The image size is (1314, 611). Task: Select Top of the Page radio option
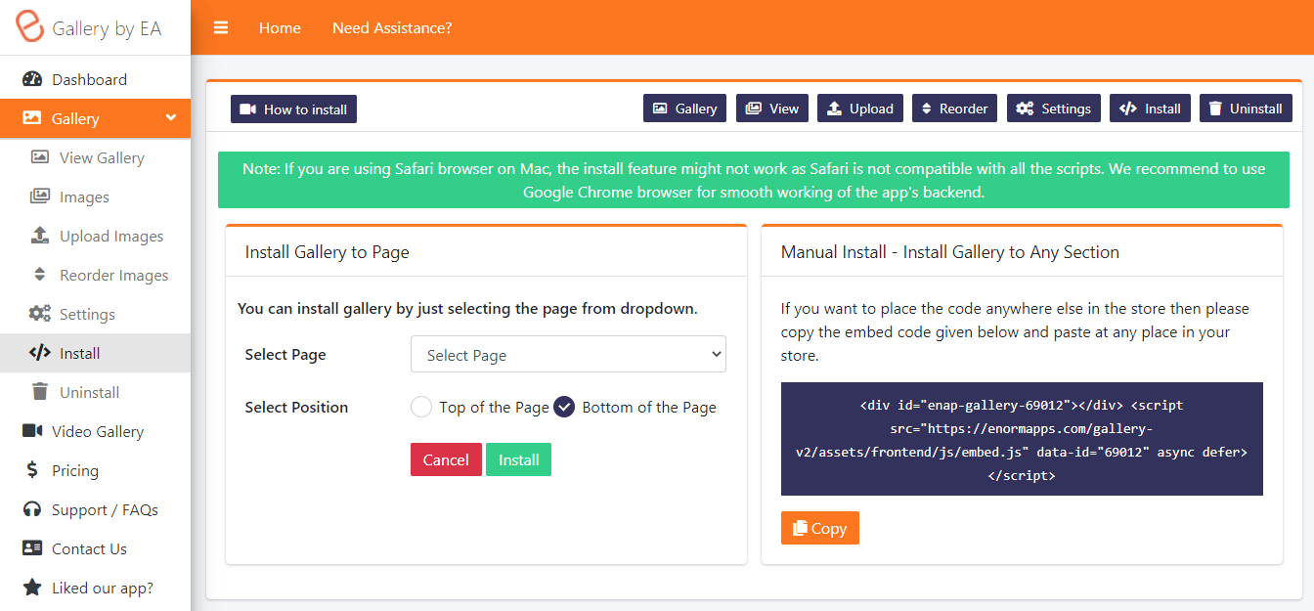click(x=421, y=407)
